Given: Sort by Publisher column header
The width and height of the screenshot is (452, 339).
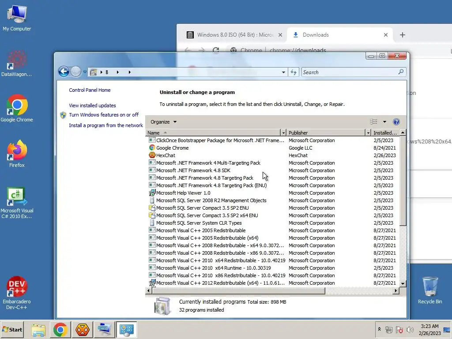Looking at the screenshot, I should coord(326,132).
